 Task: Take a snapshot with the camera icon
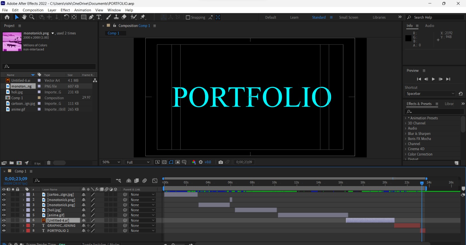(x=221, y=162)
